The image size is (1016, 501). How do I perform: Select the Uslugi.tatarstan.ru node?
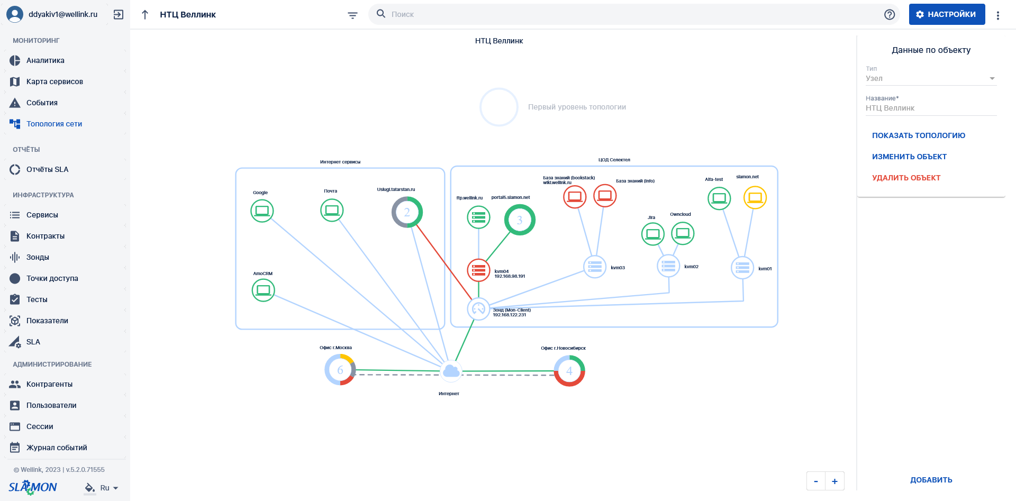[407, 212]
